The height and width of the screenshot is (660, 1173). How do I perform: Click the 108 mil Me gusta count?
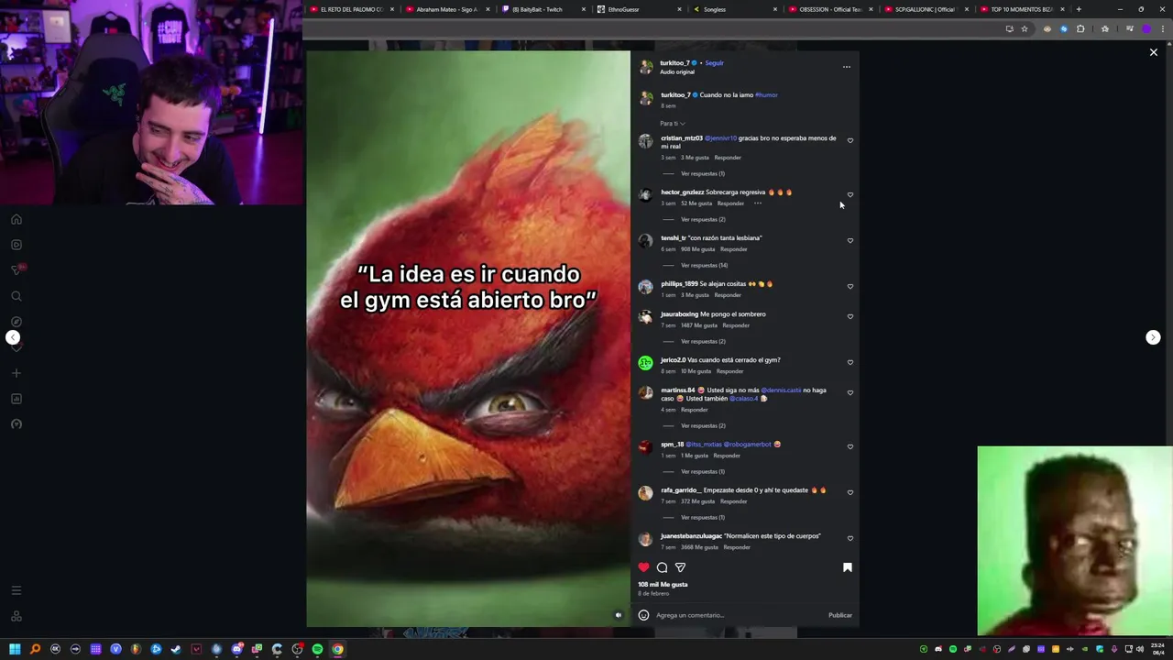tap(663, 584)
